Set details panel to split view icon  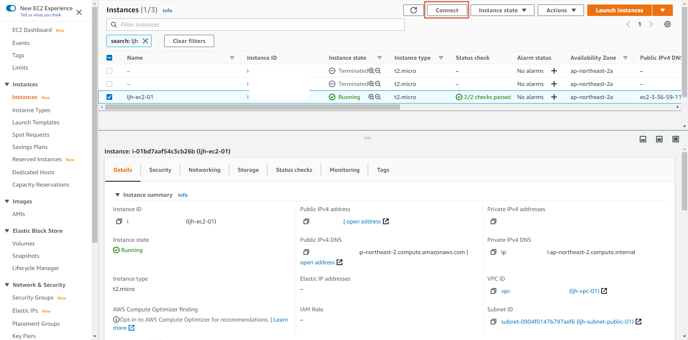[659, 139]
